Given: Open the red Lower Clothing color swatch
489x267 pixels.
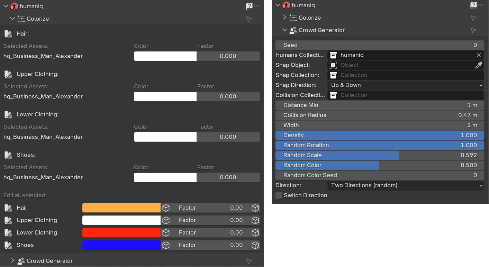Looking at the screenshot, I should pyautogui.click(x=121, y=232).
